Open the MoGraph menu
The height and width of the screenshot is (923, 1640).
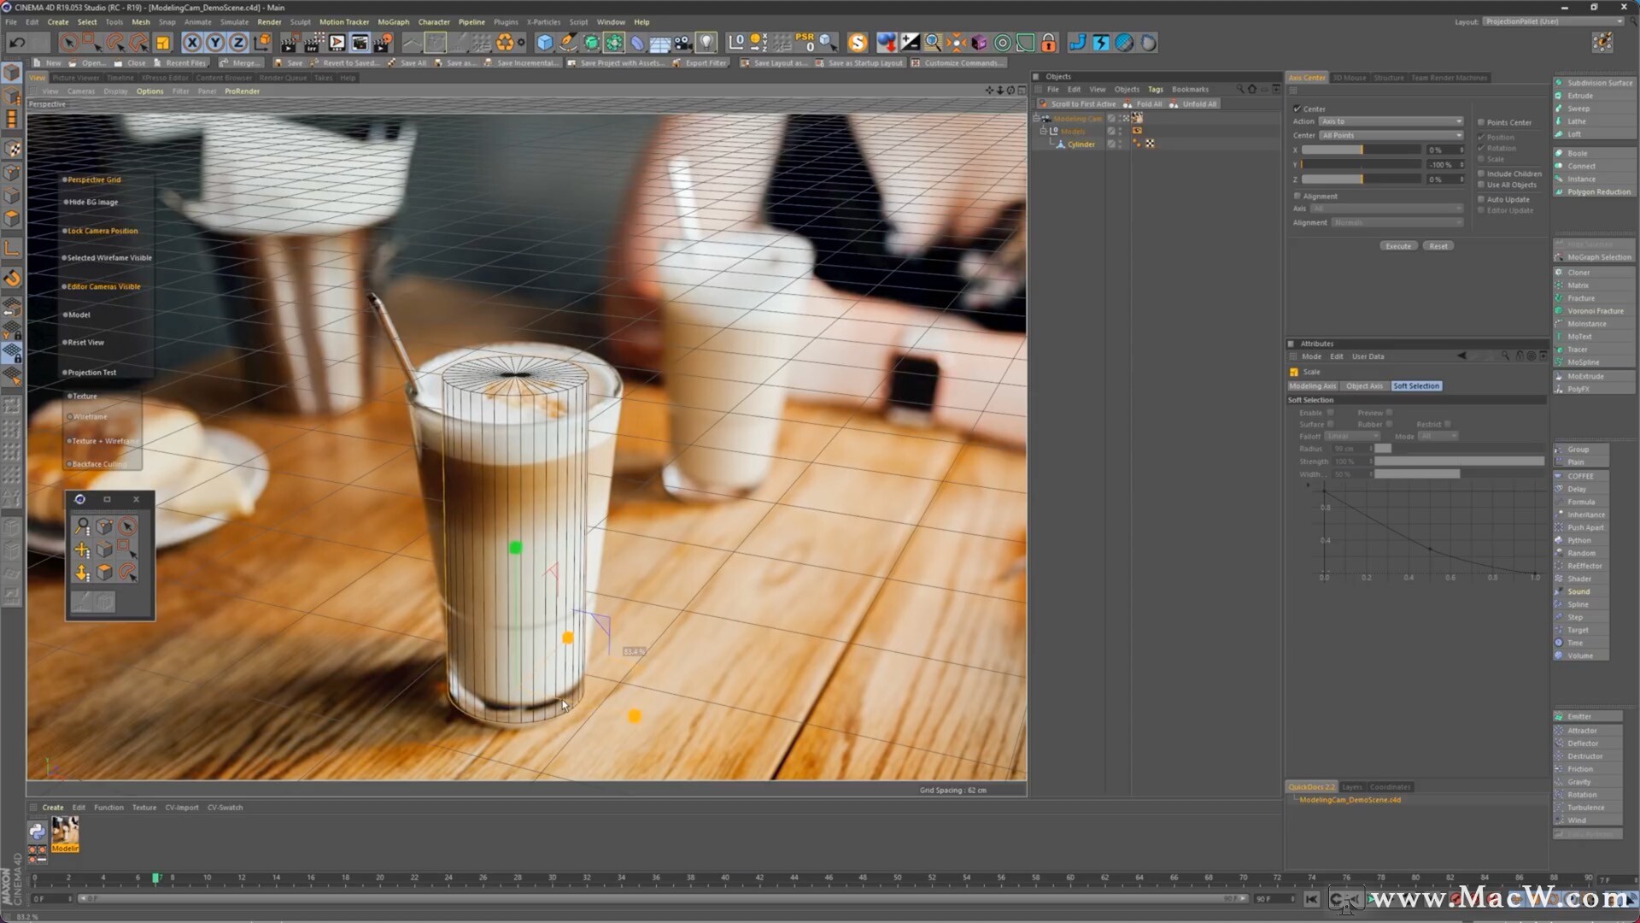coord(393,22)
